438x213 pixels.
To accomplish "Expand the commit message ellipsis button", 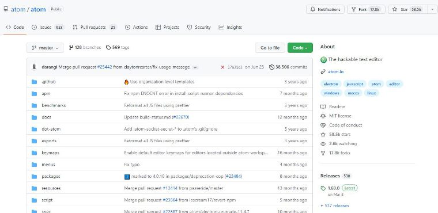I will tap(195, 67).
